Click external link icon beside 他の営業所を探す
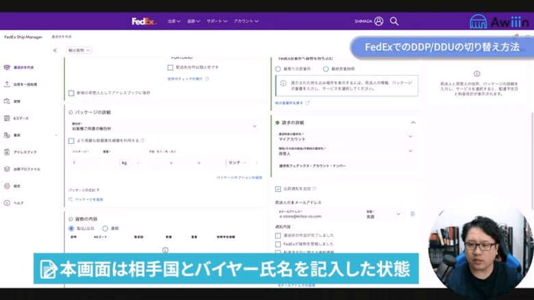This screenshot has width=534, height=300. [307, 103]
